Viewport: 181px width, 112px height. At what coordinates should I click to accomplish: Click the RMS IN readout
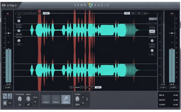[x=168, y=95]
